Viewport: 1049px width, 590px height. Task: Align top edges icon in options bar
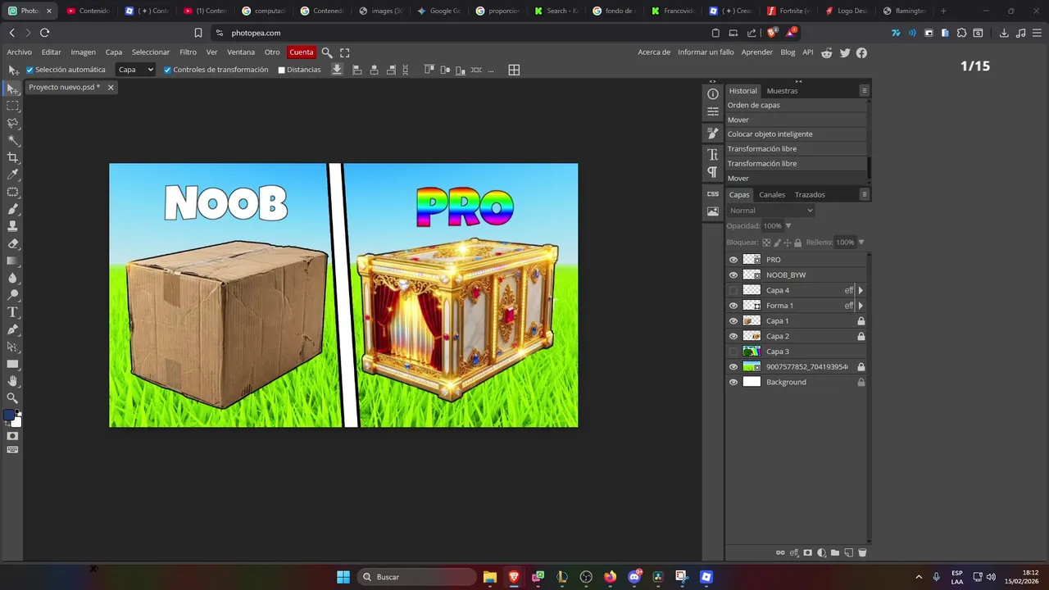click(x=429, y=70)
